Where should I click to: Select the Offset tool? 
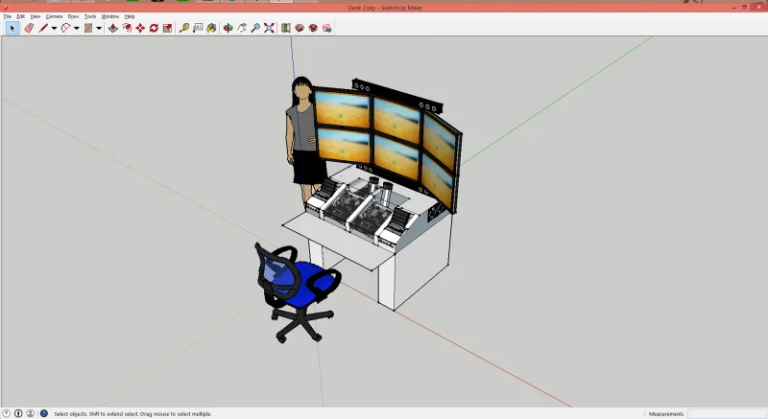coord(127,28)
